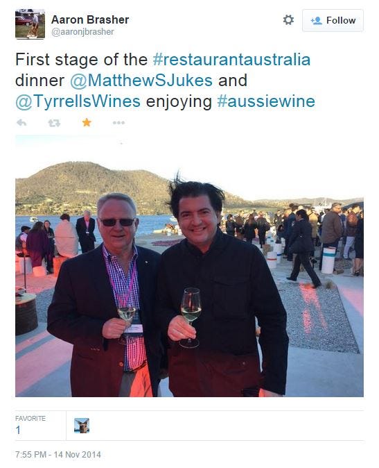
Task: Click the retweet icon
Action: pyautogui.click(x=54, y=123)
